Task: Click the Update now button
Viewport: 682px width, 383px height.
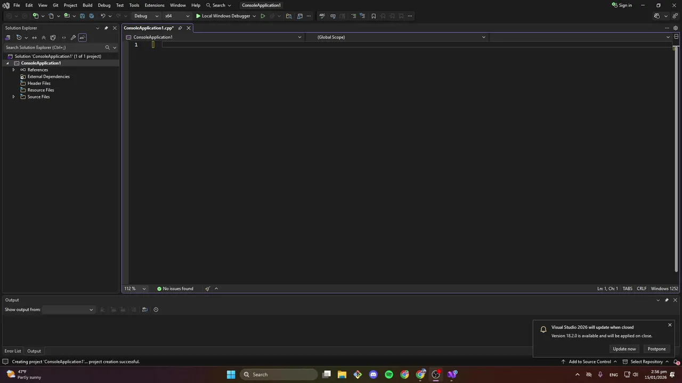Action: 624,349
